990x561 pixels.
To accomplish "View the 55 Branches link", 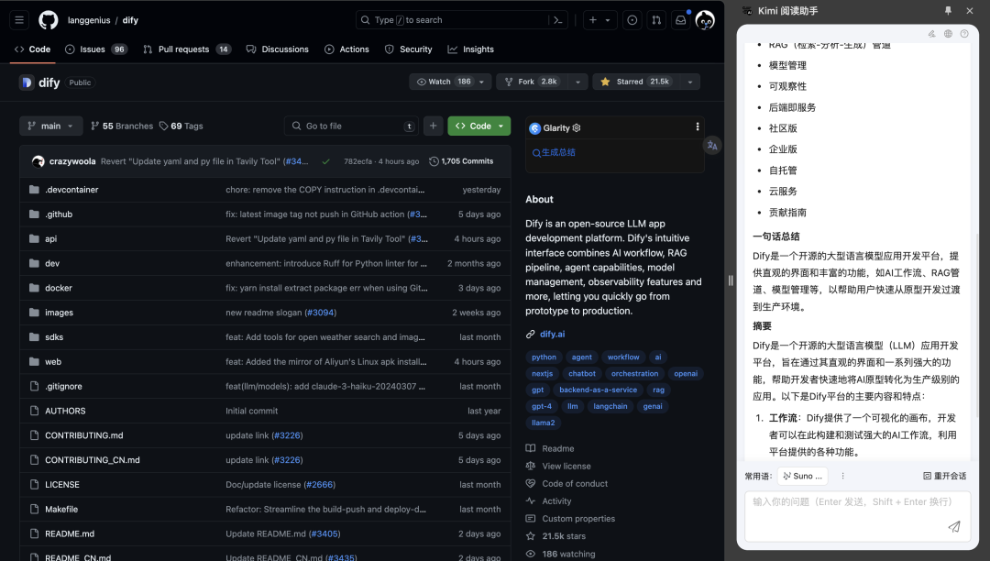I will coord(122,126).
